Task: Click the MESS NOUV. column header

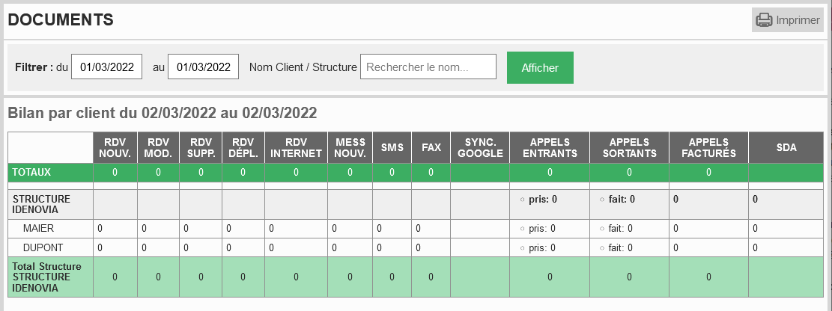Action: pos(350,148)
